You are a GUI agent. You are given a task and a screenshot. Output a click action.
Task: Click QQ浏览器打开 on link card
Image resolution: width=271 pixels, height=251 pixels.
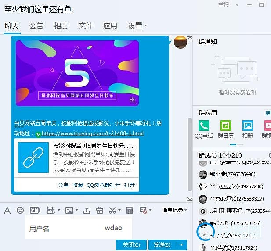click(x=103, y=185)
